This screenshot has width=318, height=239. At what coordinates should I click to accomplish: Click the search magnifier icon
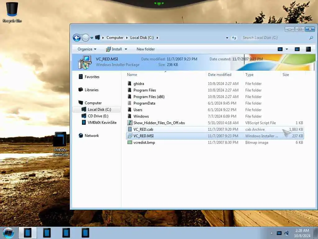(311, 38)
